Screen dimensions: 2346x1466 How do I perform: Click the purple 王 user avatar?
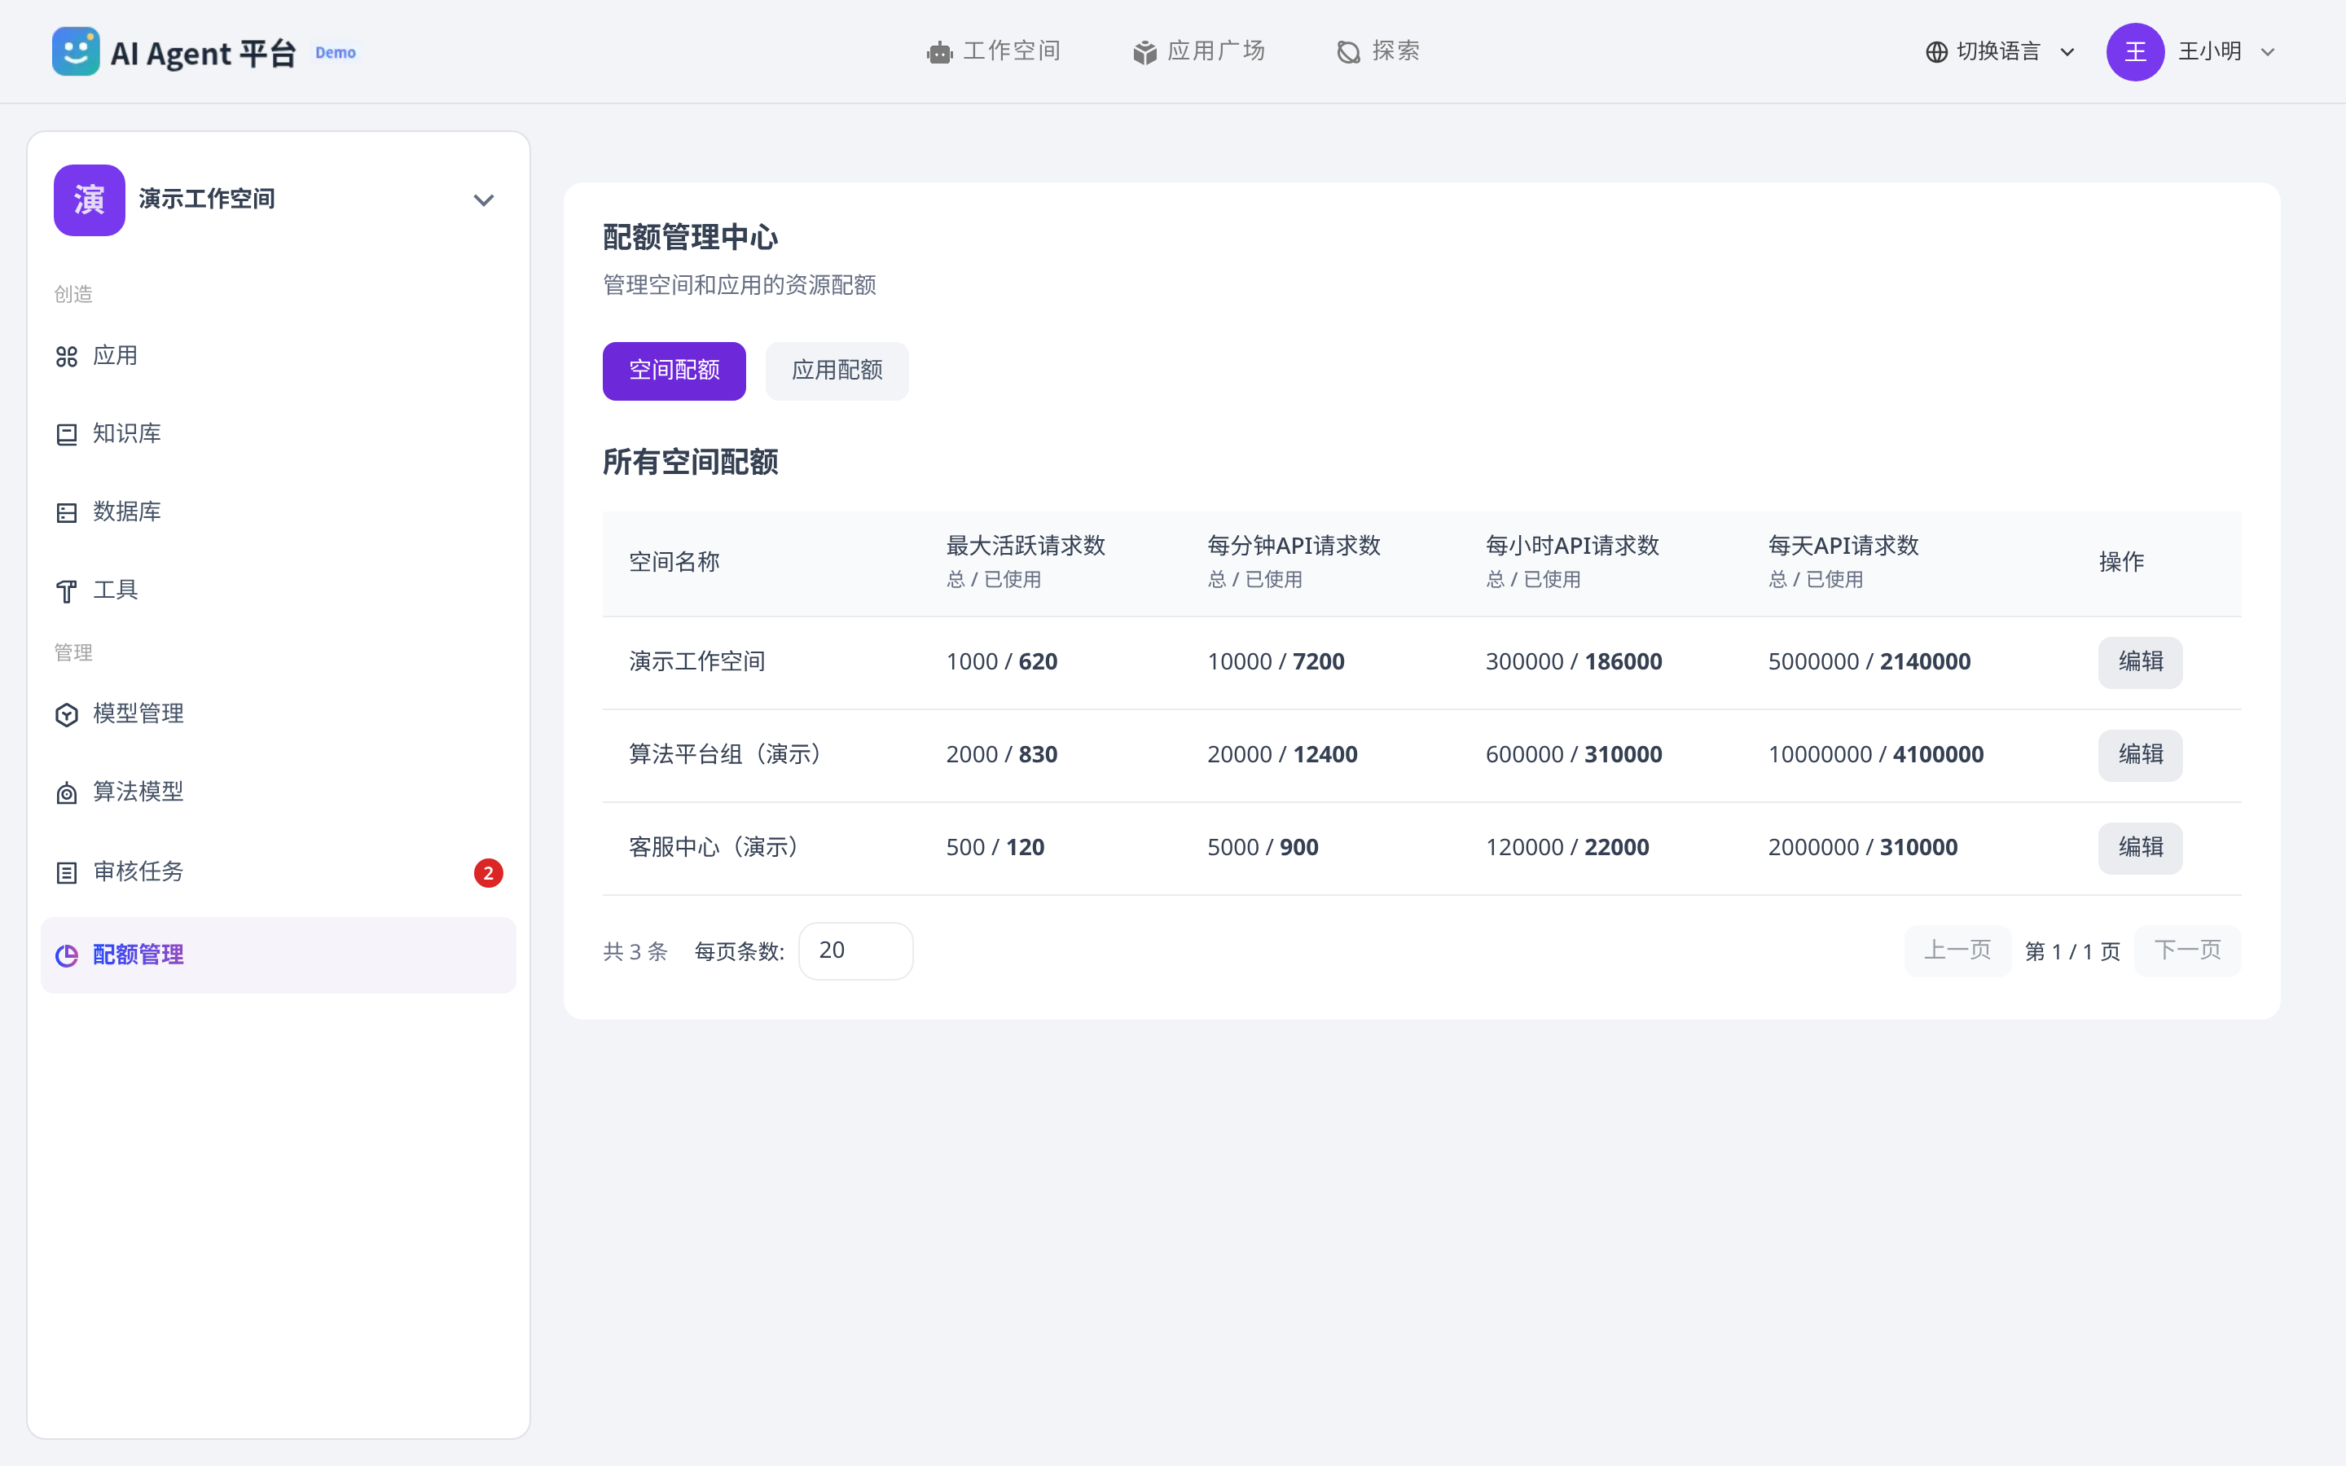2135,52
